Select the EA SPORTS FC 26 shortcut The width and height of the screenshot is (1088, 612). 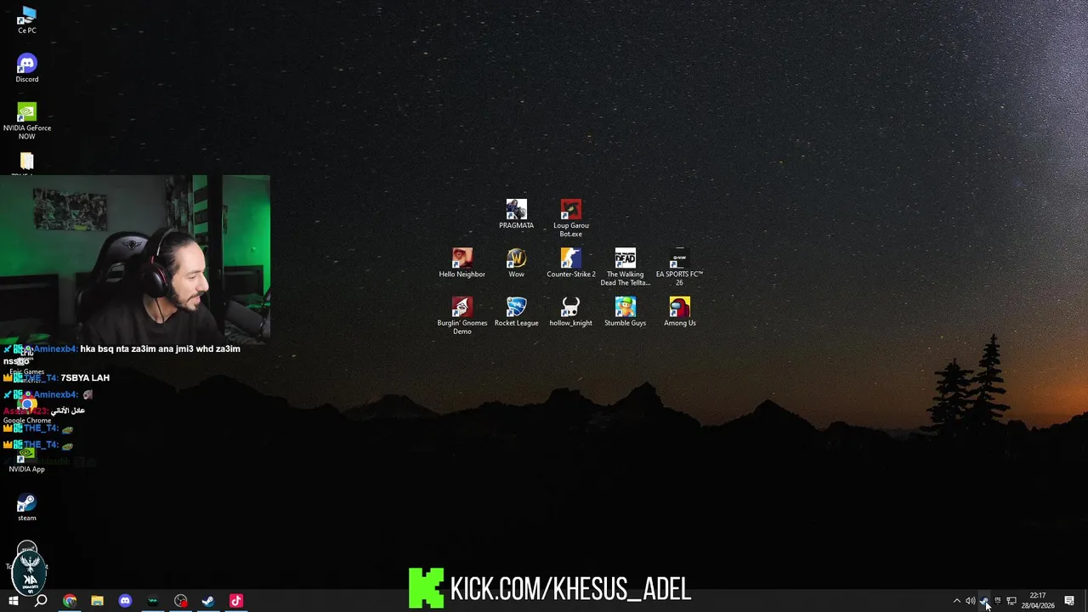679,267
